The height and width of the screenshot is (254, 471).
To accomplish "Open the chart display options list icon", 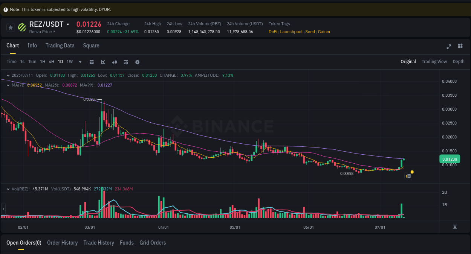I will coord(126,62).
